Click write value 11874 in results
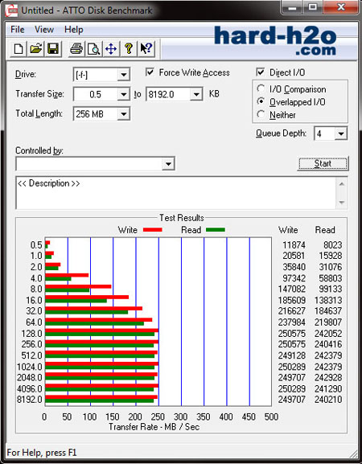The image size is (362, 464). (x=294, y=245)
